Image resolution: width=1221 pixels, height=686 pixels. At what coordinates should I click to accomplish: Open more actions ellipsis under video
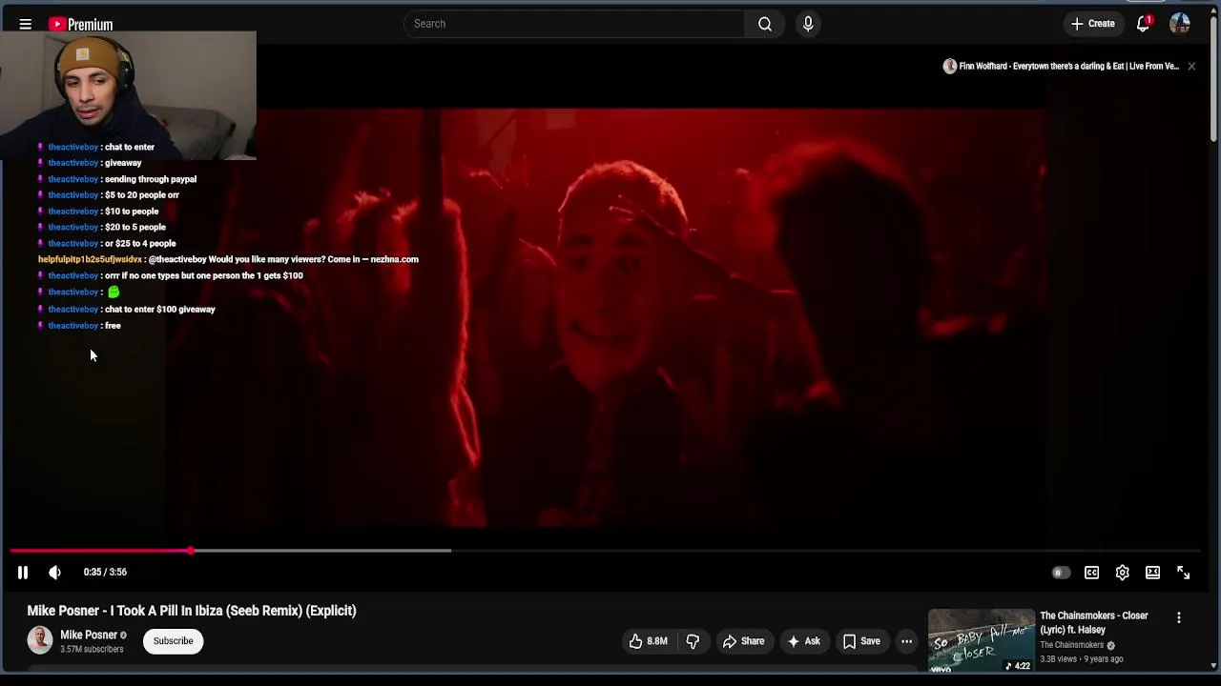pos(906,641)
